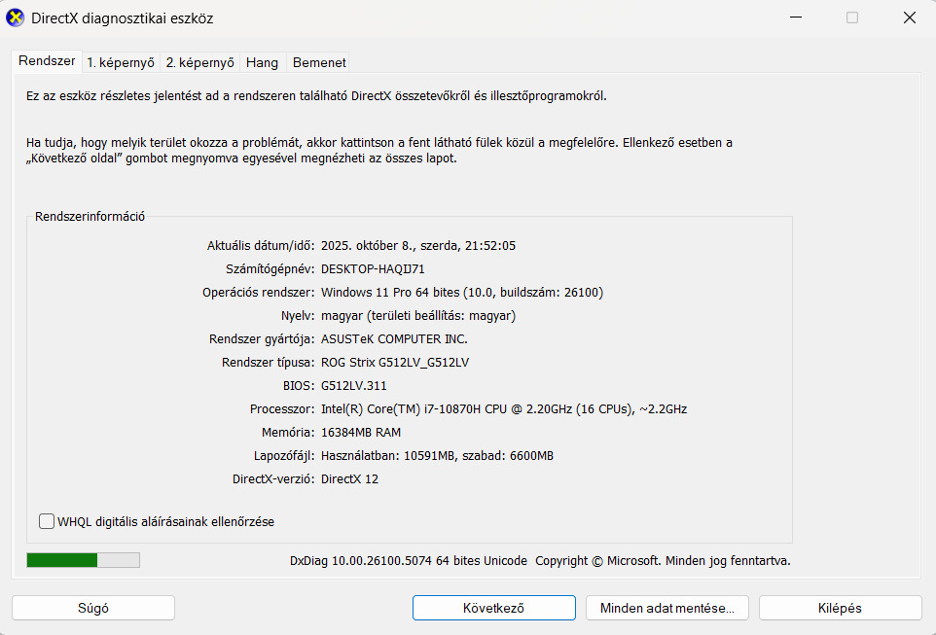Click the Súgó button
936x635 pixels.
point(93,608)
